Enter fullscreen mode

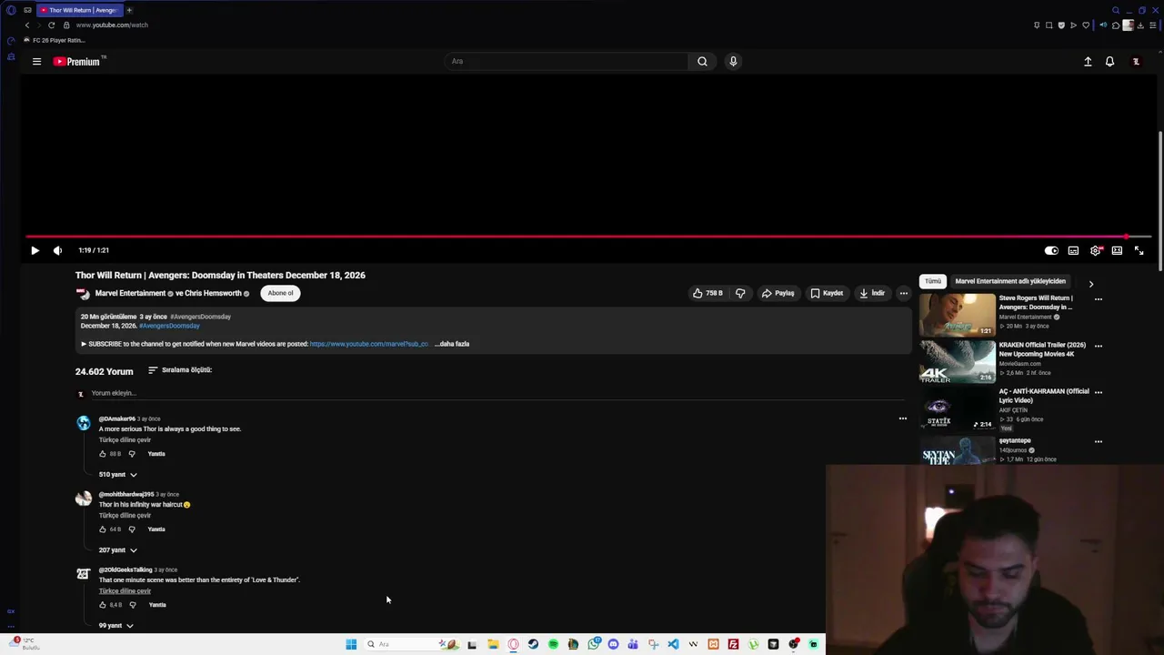point(1139,250)
